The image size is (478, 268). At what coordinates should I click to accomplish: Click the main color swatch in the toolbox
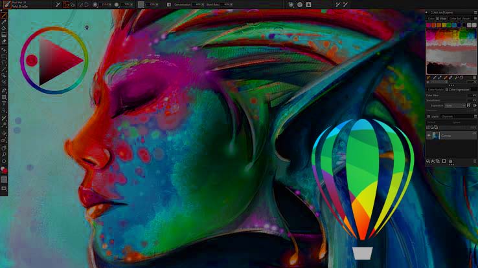point(3,169)
